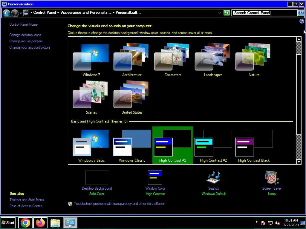Pick the Landscapes theme
The image size is (306, 229).
[x=213, y=60]
